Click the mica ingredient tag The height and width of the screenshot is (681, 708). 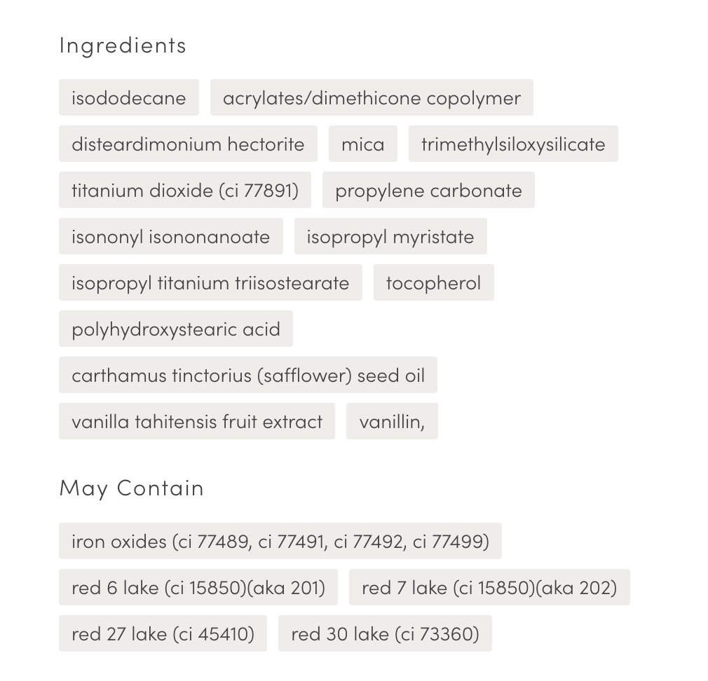coord(363,144)
